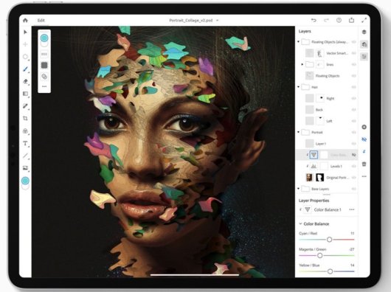Collapse the Base Layers group
The image size is (391, 292).
[x=299, y=189]
